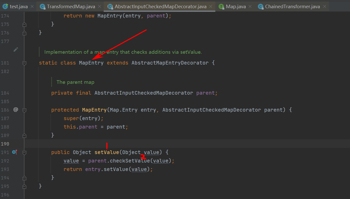Click the 'protected' keyword on line 186

(65, 110)
